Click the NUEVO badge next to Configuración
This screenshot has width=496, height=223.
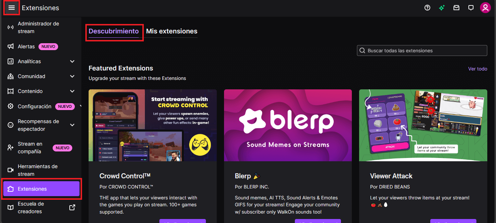point(65,106)
